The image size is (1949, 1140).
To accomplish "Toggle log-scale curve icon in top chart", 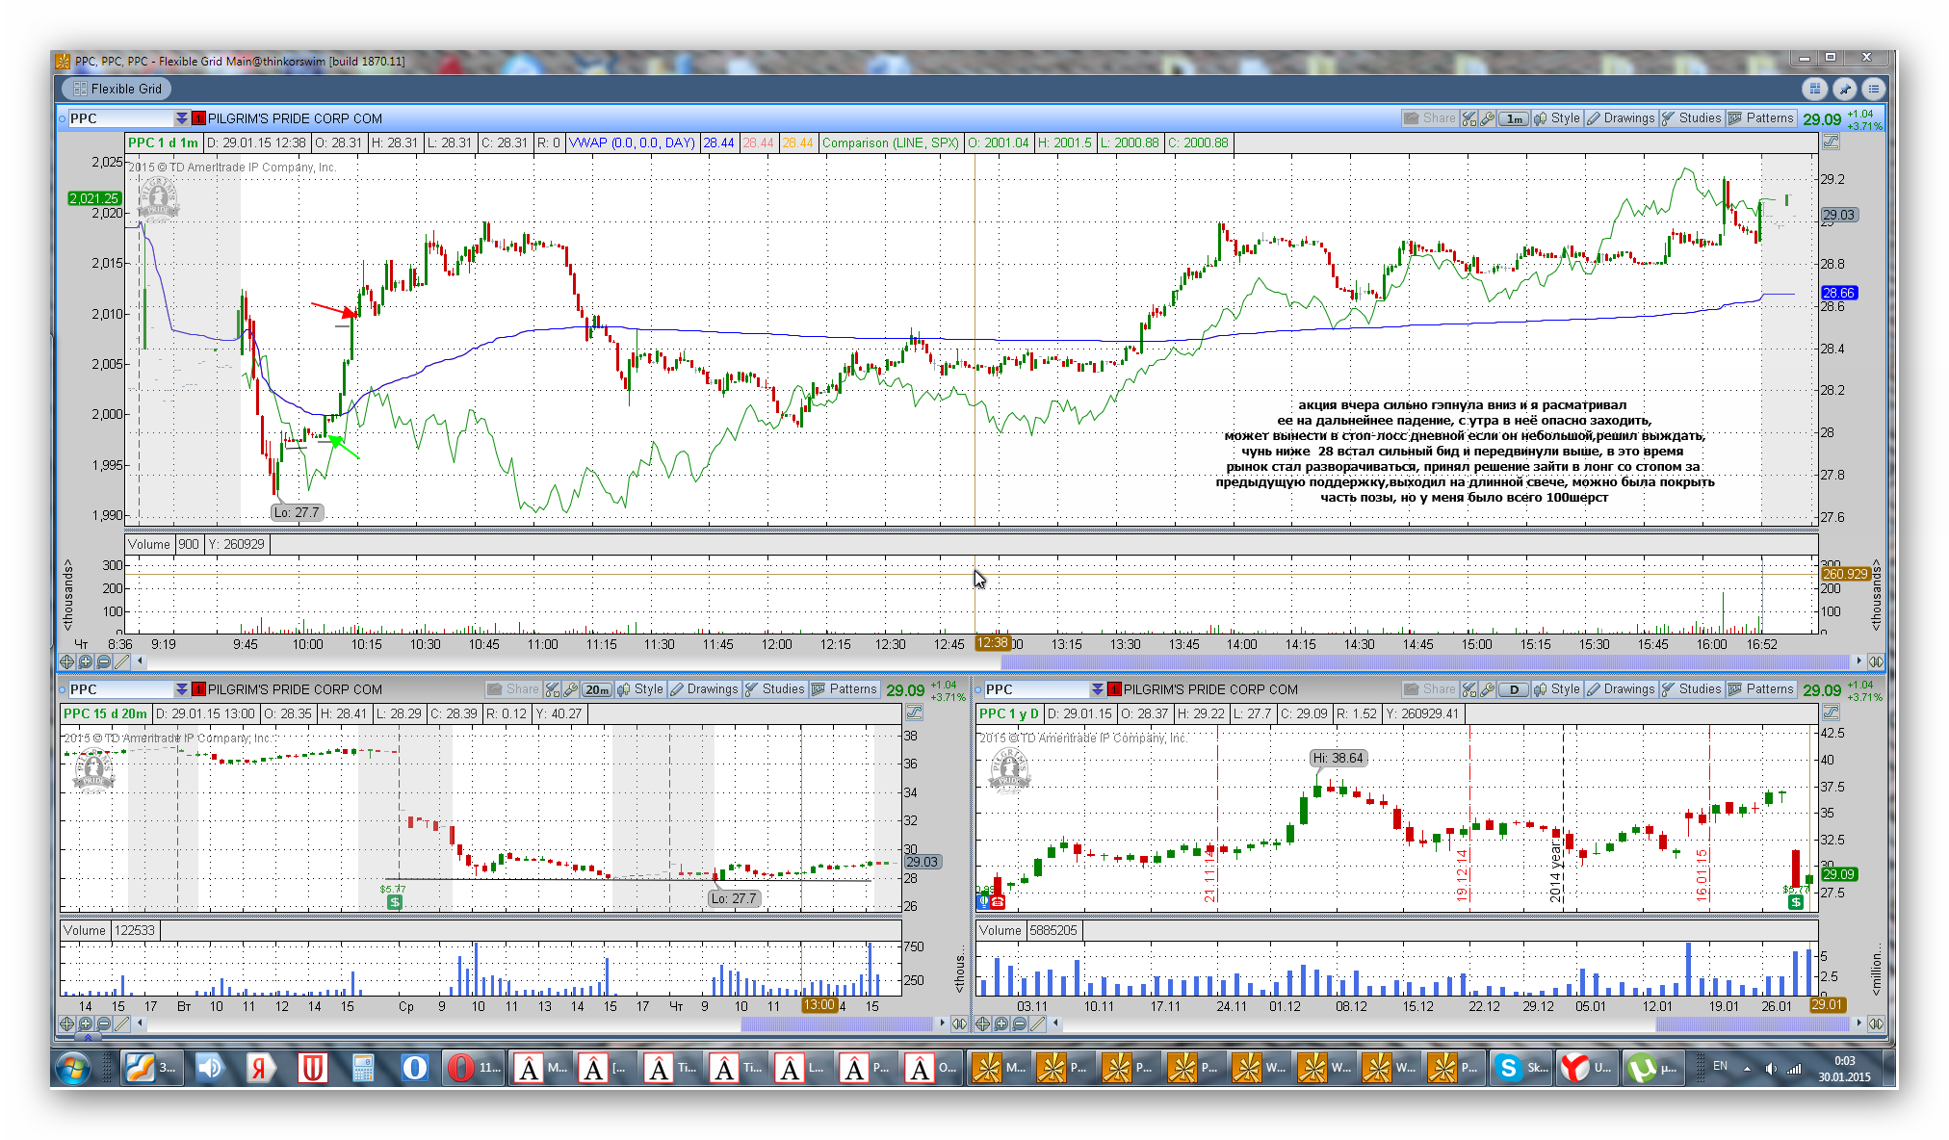I will click(1831, 142).
